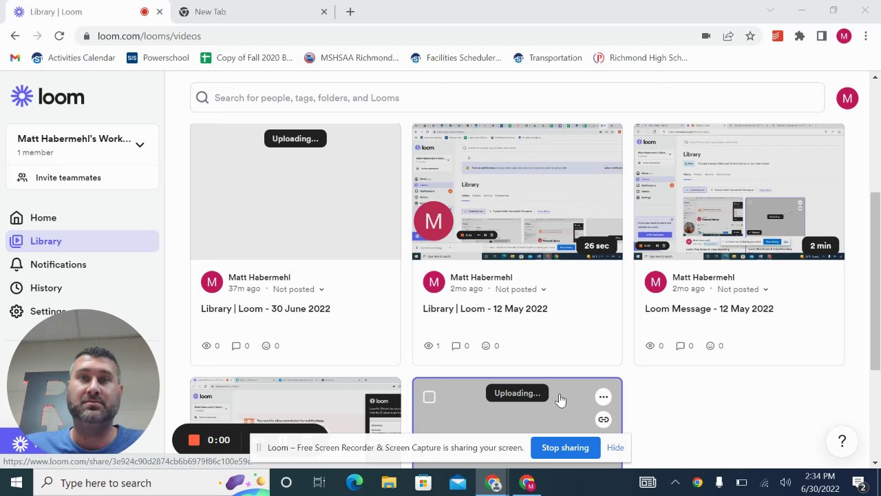Open a new browser tab with plus button
The image size is (881, 496).
(x=350, y=12)
